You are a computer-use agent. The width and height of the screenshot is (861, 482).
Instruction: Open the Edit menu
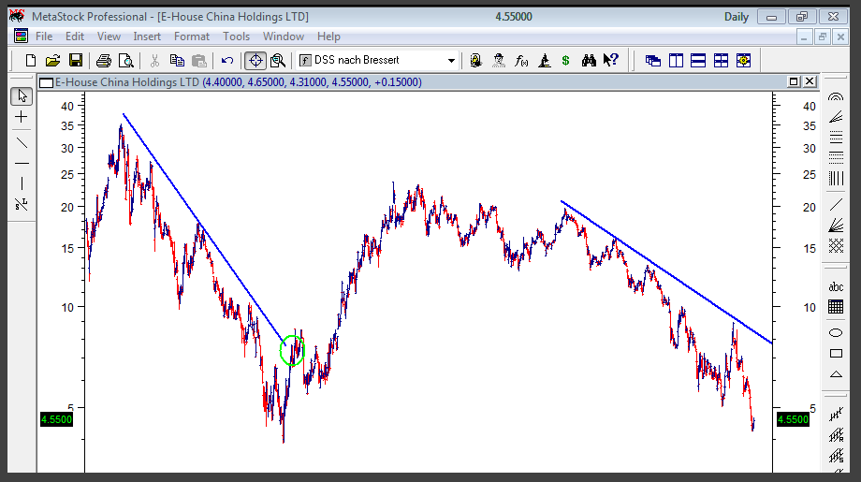[75, 37]
